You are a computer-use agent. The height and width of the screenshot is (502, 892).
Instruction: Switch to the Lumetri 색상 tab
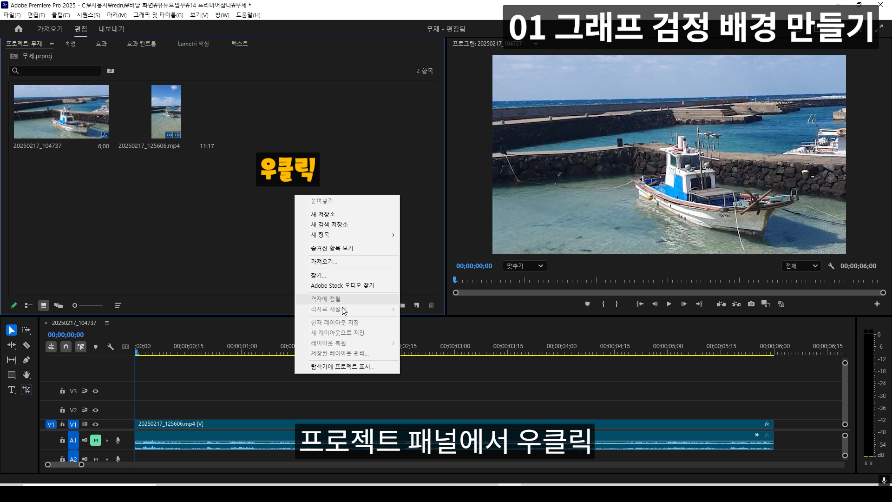point(193,44)
